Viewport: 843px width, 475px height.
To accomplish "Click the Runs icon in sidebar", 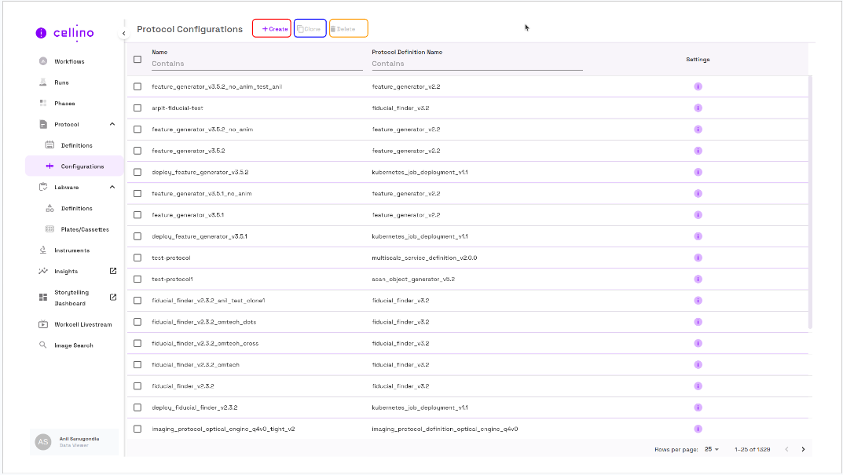I will (43, 82).
